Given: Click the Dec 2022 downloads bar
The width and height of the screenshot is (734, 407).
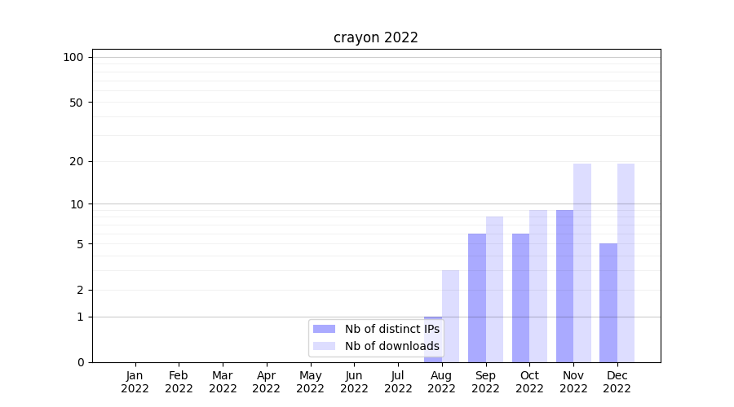Looking at the screenshot, I should (626, 262).
